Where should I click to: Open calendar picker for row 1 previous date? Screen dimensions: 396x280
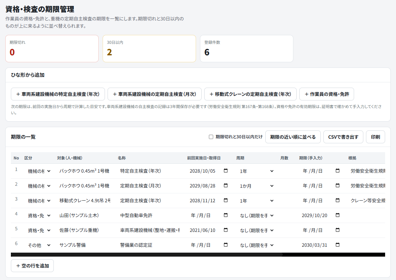click(x=226, y=171)
